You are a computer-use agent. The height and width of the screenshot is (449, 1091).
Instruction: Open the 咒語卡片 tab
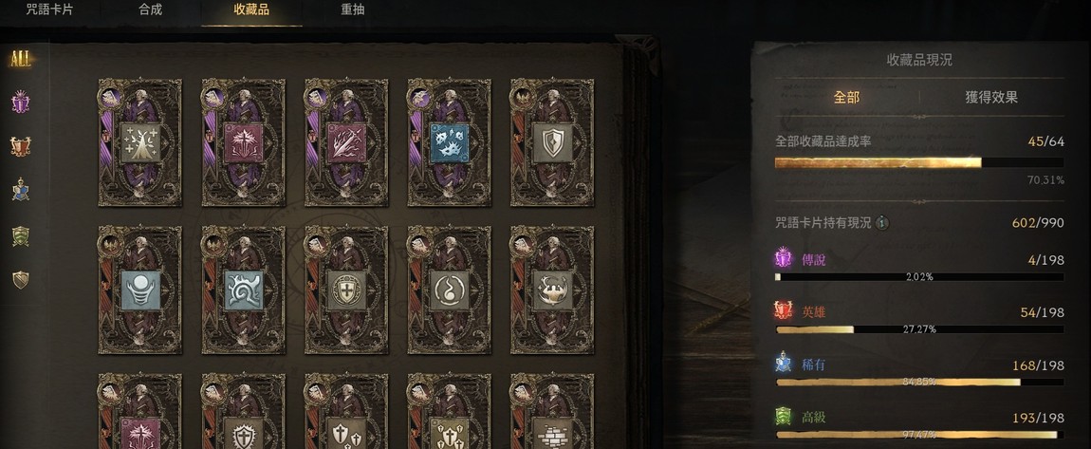point(49,9)
